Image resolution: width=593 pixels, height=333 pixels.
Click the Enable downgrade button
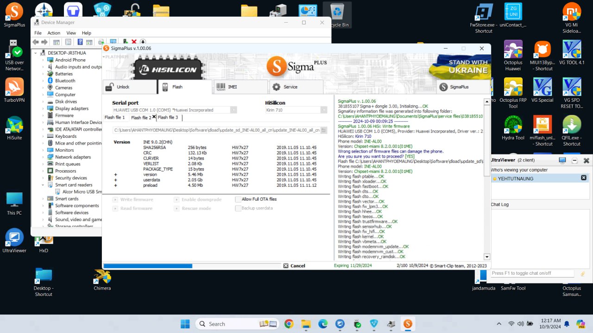click(x=198, y=199)
